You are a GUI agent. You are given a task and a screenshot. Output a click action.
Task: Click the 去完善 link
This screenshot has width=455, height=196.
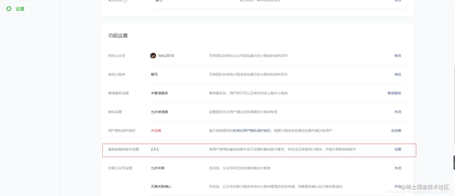click(x=396, y=131)
